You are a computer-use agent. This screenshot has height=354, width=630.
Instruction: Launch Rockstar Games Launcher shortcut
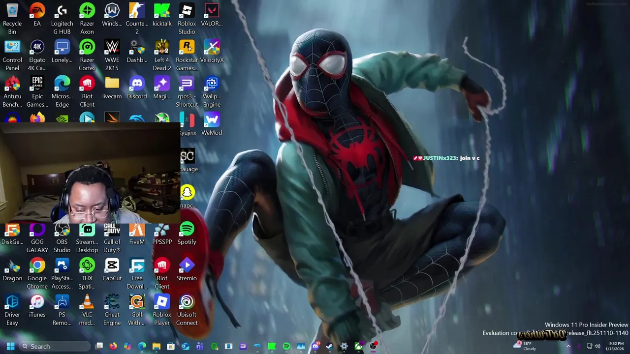pyautogui.click(x=187, y=56)
